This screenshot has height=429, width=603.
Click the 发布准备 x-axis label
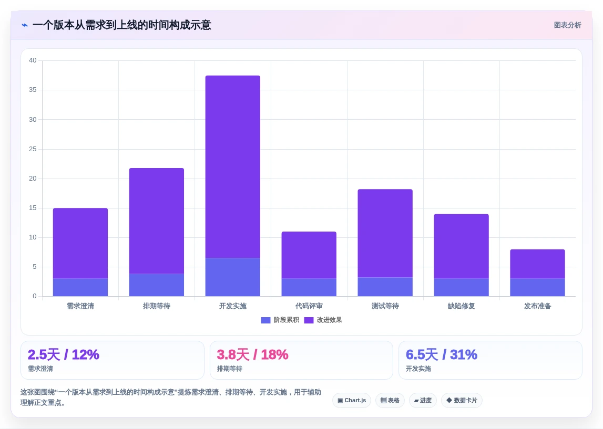[x=537, y=306]
